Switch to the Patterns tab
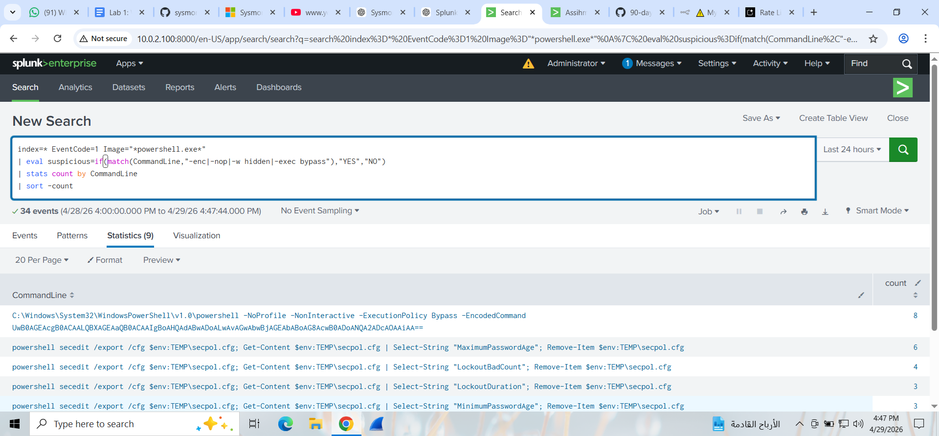This screenshot has width=939, height=436. coord(72,235)
